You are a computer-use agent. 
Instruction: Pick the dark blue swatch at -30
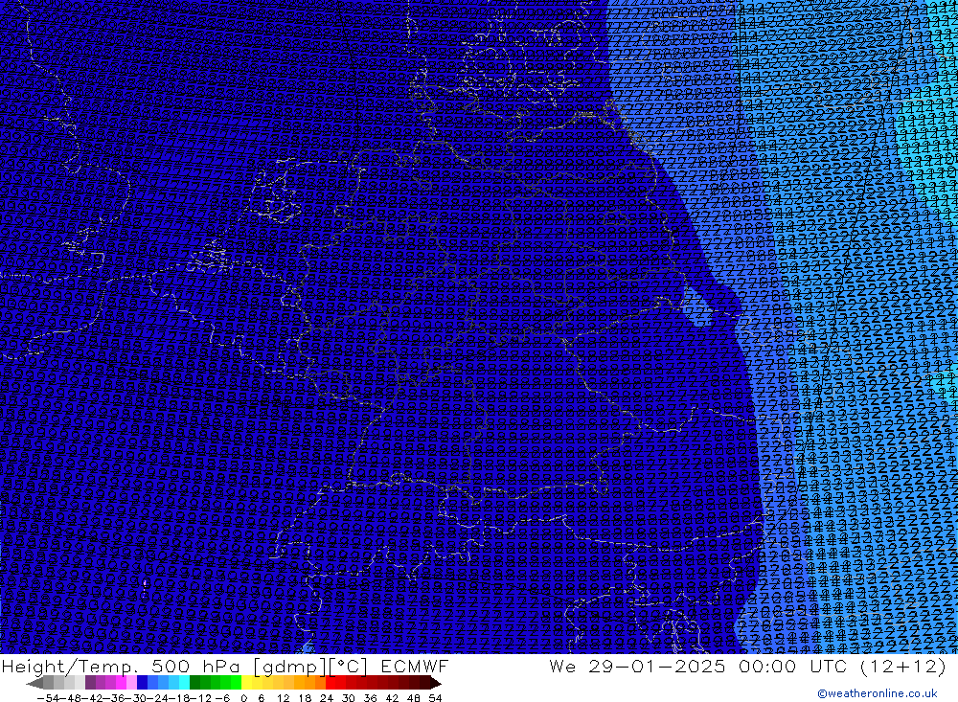pos(143,683)
